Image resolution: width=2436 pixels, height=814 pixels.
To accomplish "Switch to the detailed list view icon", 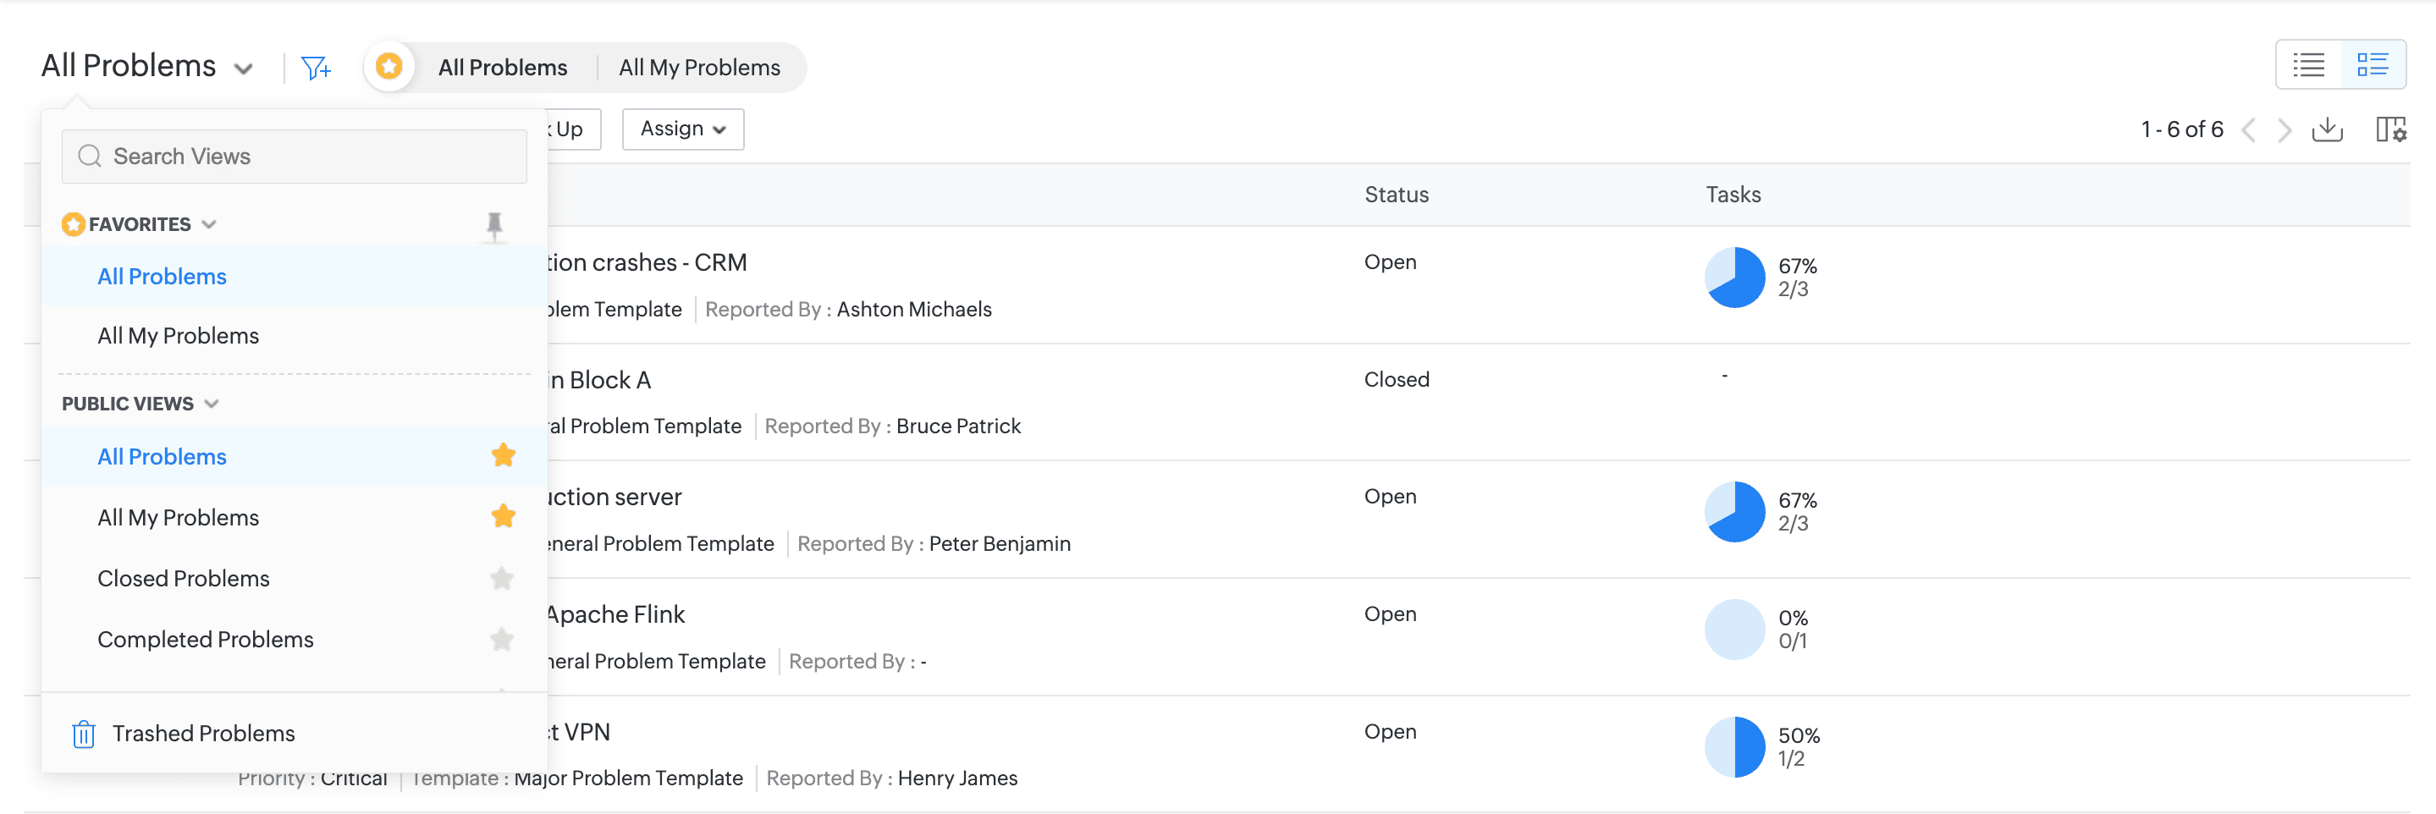I will coord(2372,65).
